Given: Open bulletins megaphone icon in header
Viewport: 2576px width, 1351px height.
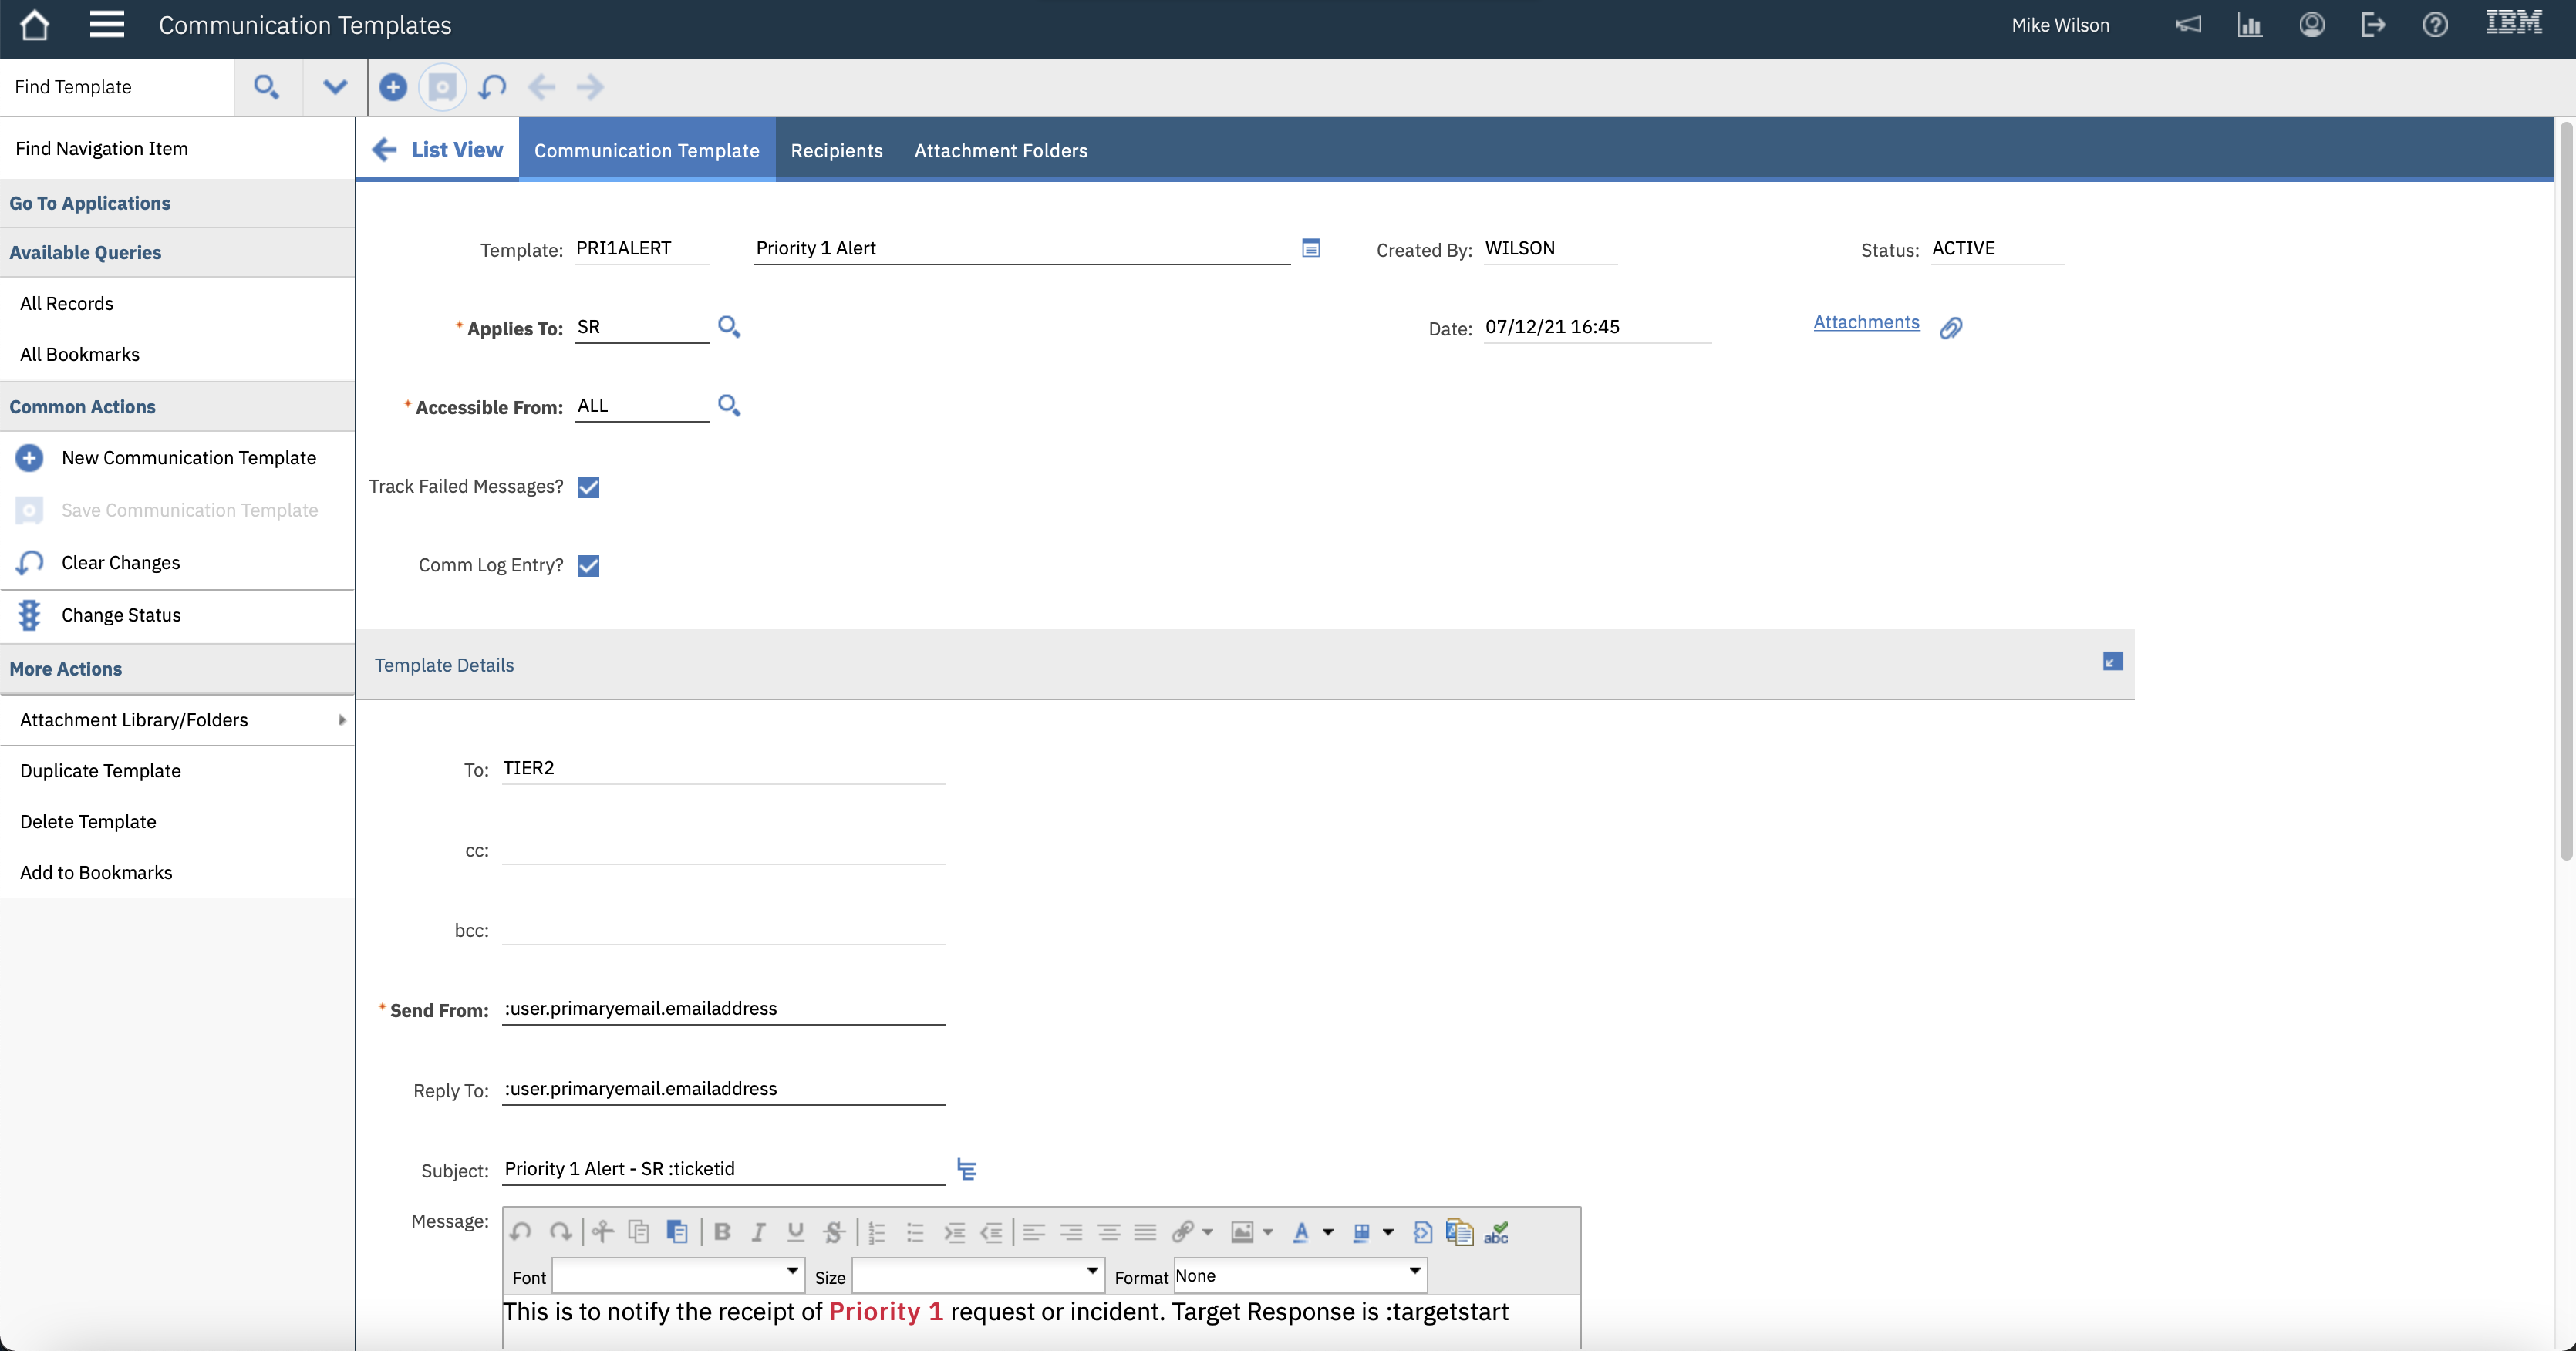Looking at the screenshot, I should (2188, 25).
